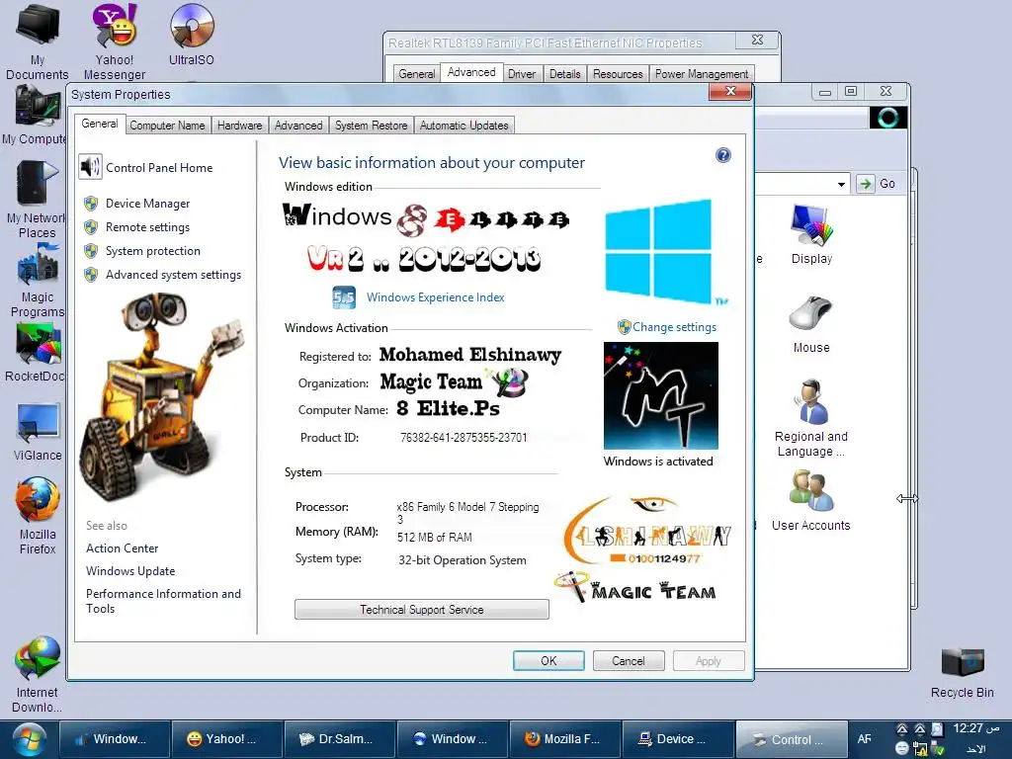The width and height of the screenshot is (1012, 759).
Task: Open the Advanced tab in System Properties
Action: (298, 126)
